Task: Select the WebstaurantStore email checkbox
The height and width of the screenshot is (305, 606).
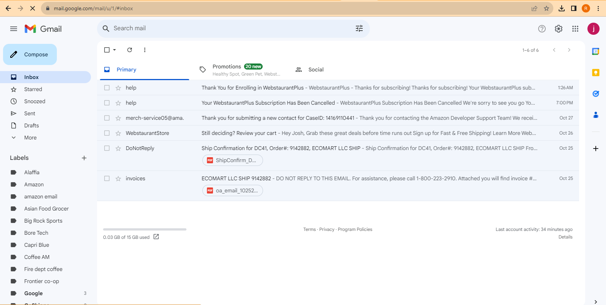Action: [107, 133]
